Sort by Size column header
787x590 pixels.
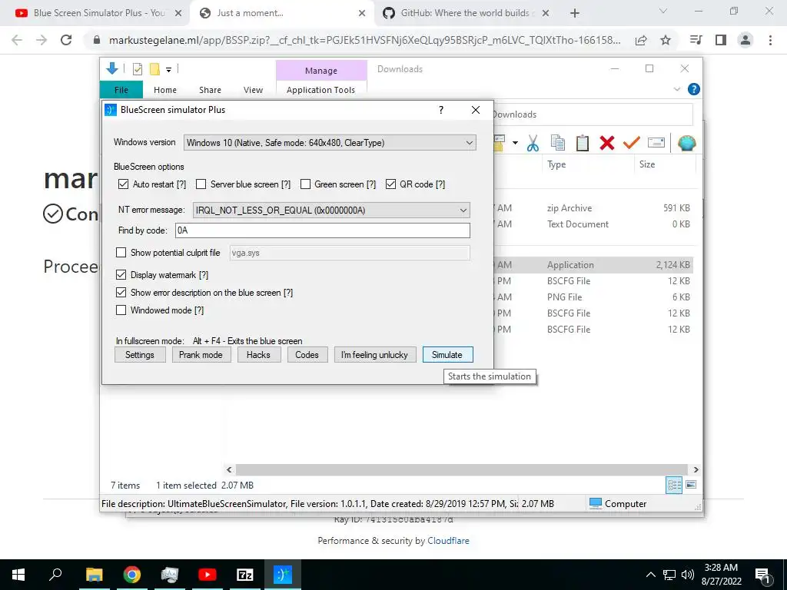[646, 164]
